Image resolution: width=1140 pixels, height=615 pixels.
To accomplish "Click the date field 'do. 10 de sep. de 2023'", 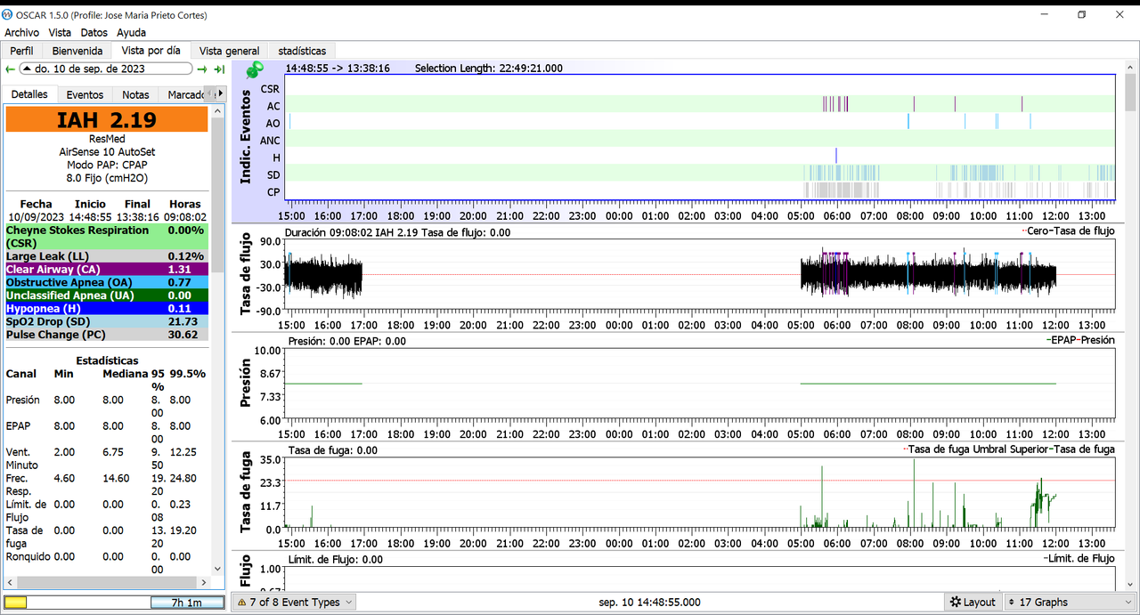I will [105, 69].
